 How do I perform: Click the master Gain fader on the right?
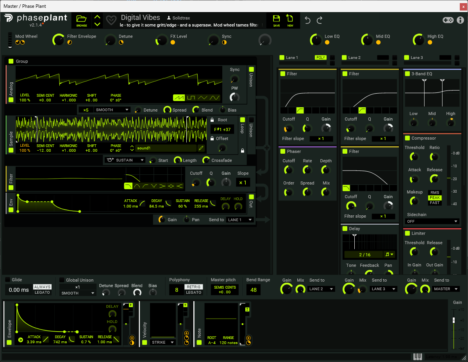click(454, 320)
